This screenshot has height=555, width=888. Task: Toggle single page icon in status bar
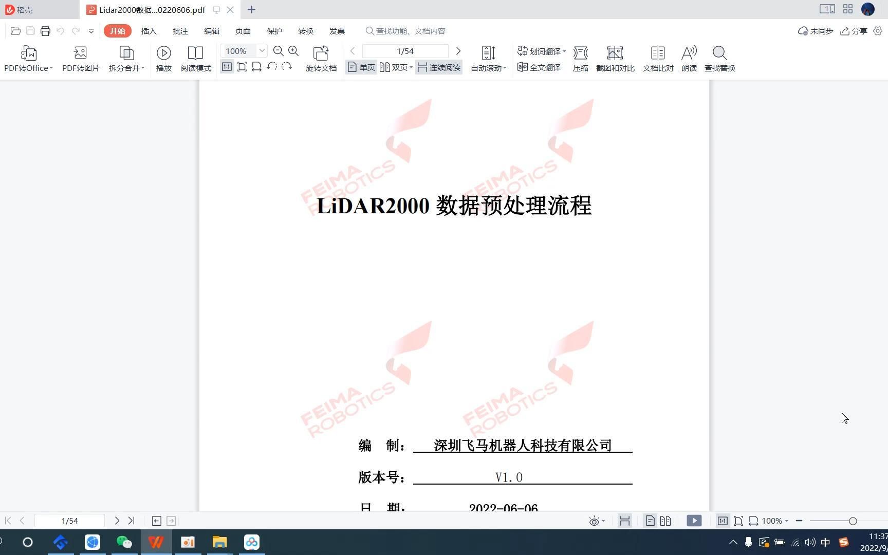point(650,521)
